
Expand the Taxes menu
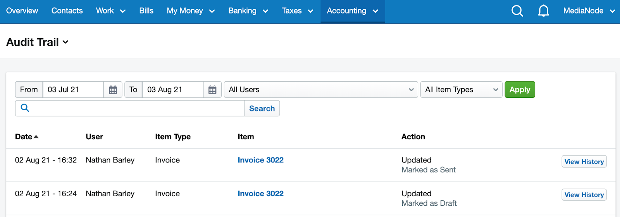pos(297,11)
